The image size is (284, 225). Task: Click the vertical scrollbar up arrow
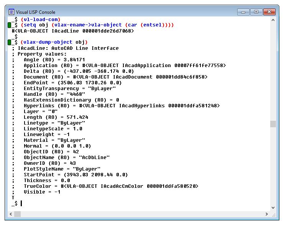click(x=273, y=20)
